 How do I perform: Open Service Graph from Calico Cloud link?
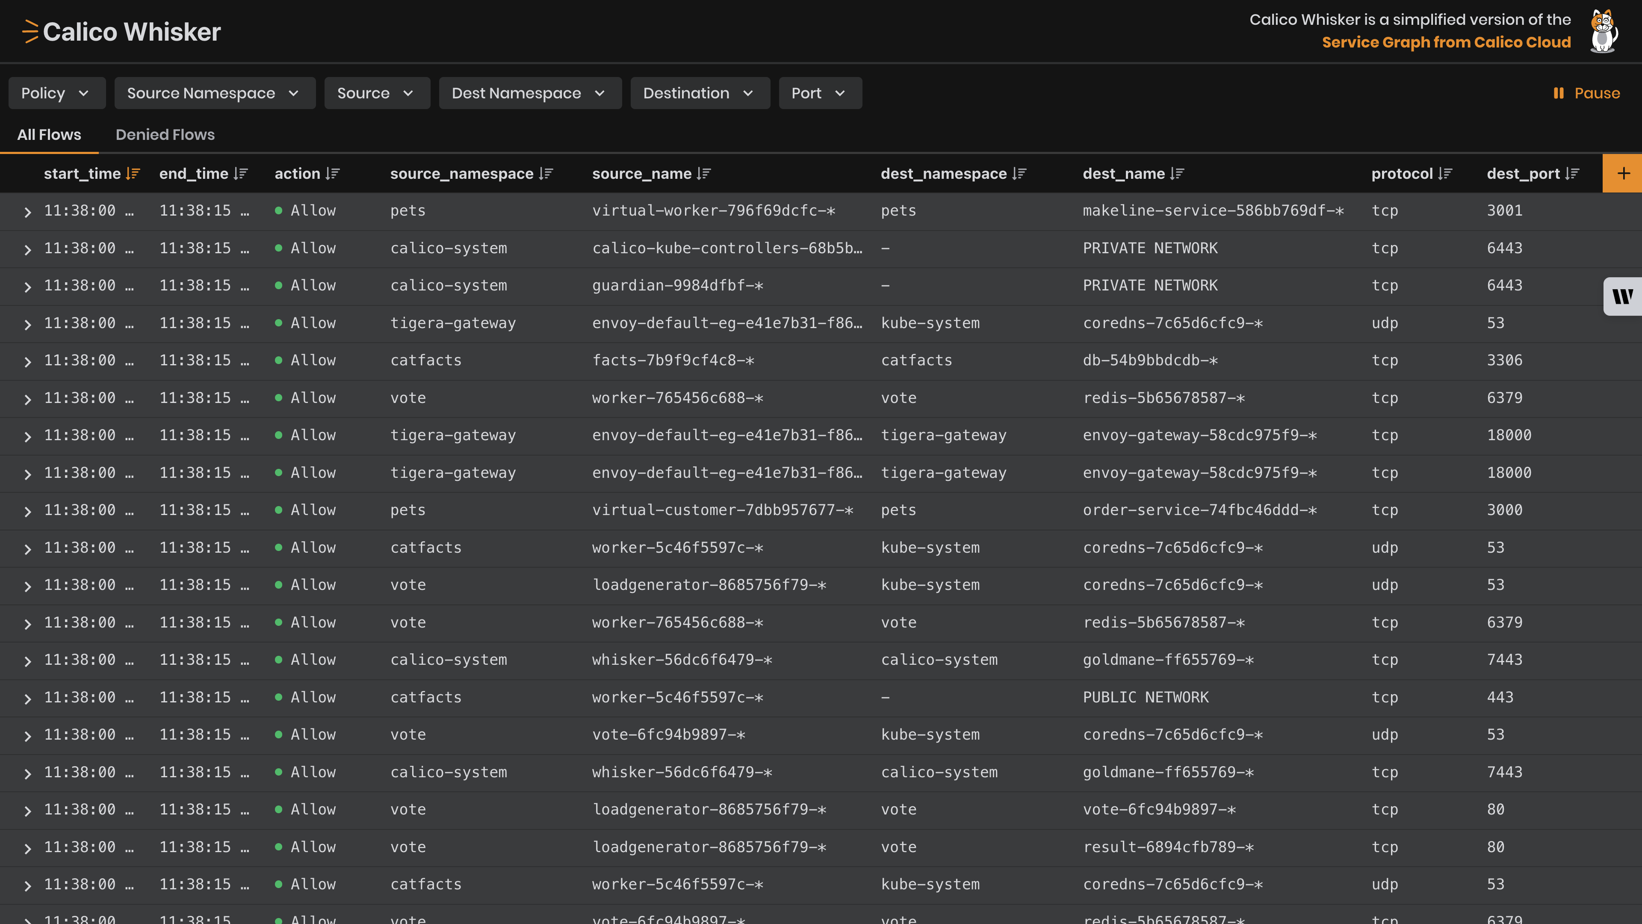(1446, 42)
